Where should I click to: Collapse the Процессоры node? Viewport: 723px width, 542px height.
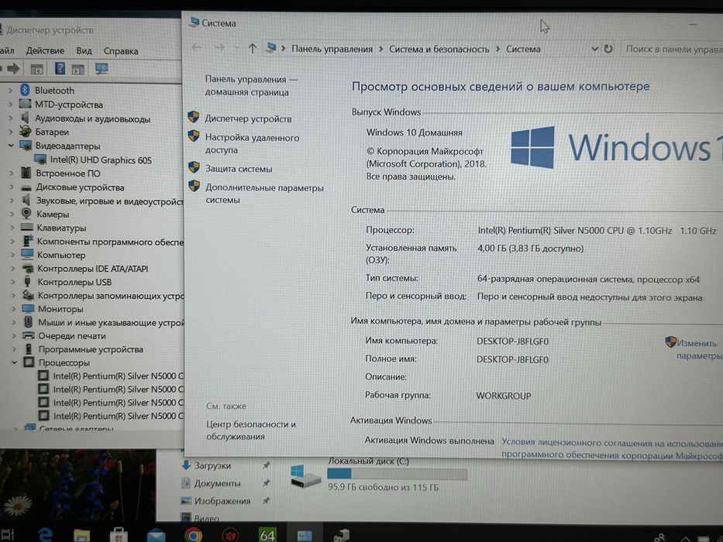click(14, 362)
